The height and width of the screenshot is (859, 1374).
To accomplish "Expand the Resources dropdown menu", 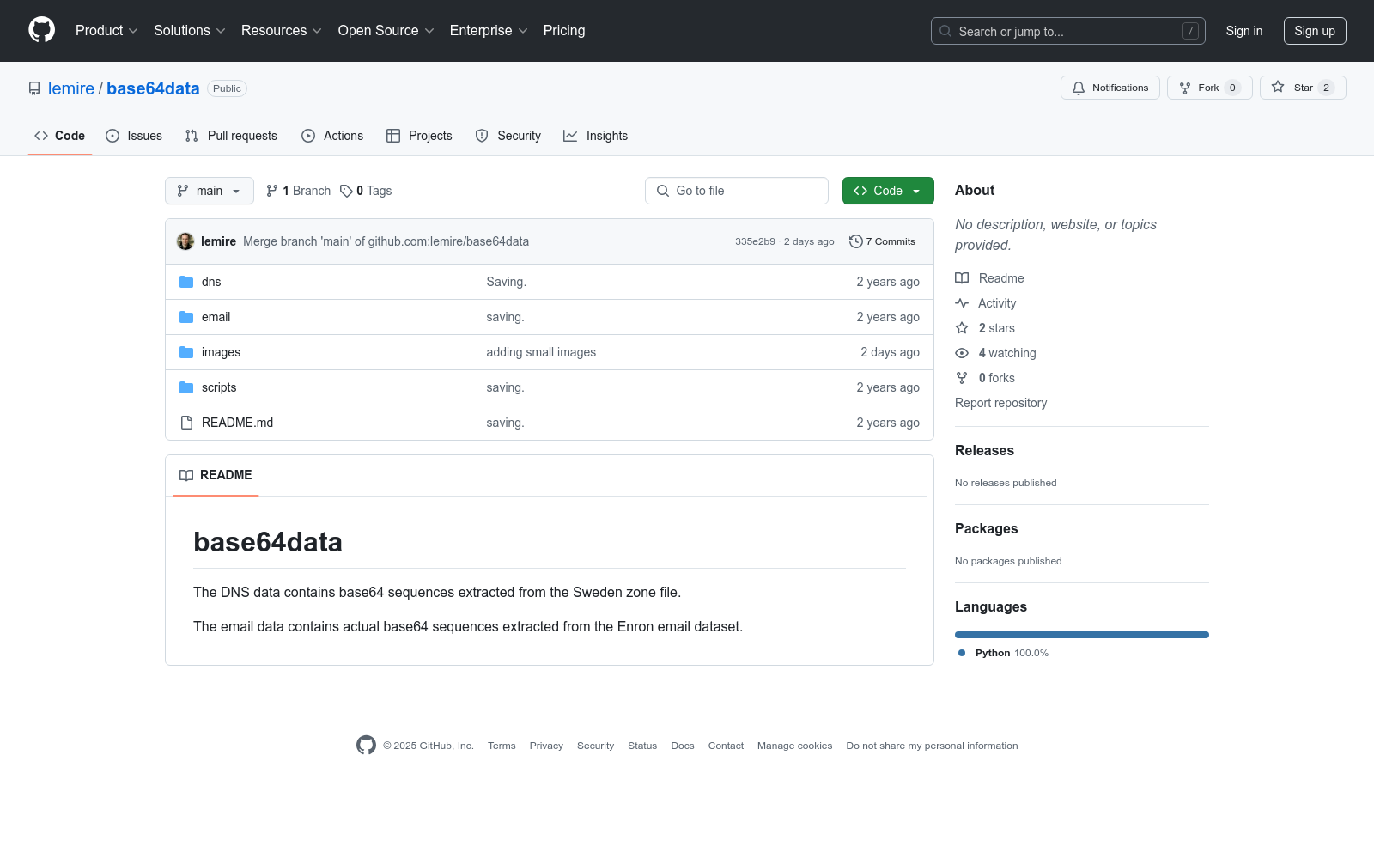I will pos(282,31).
